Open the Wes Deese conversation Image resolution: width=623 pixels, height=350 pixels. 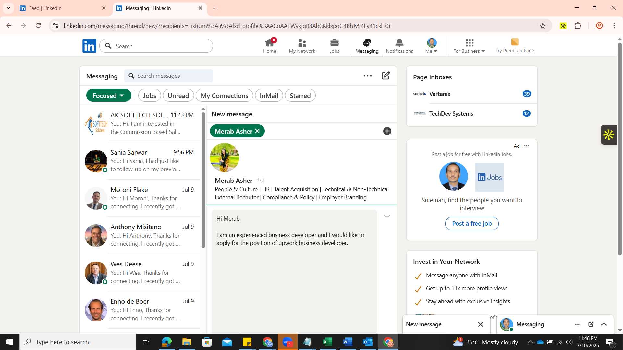(140, 273)
